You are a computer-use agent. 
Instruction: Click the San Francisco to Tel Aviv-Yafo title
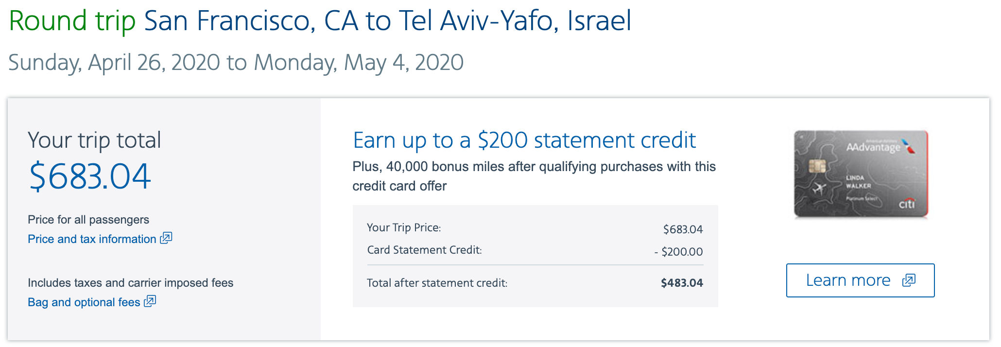tap(387, 21)
